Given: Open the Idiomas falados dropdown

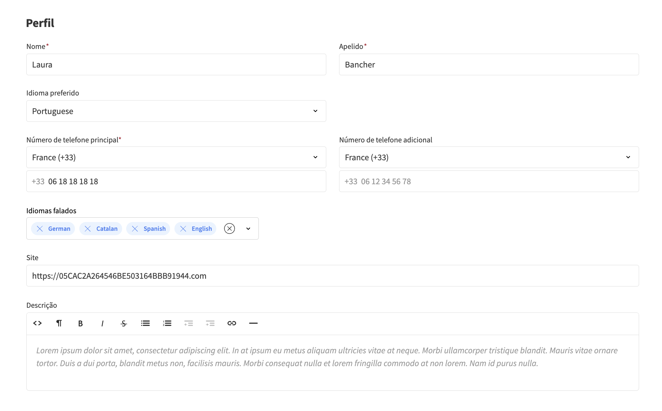Looking at the screenshot, I should pyautogui.click(x=248, y=228).
